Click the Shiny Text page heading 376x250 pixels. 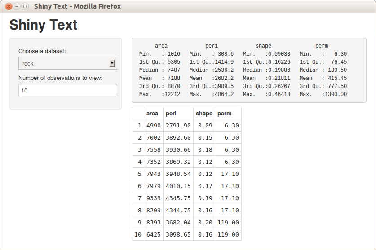tap(43, 25)
